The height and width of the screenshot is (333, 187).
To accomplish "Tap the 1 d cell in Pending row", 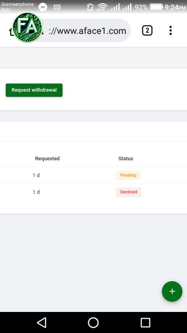I will [36, 175].
